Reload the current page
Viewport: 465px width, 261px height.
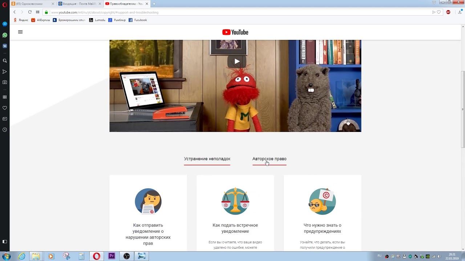(x=30, y=12)
